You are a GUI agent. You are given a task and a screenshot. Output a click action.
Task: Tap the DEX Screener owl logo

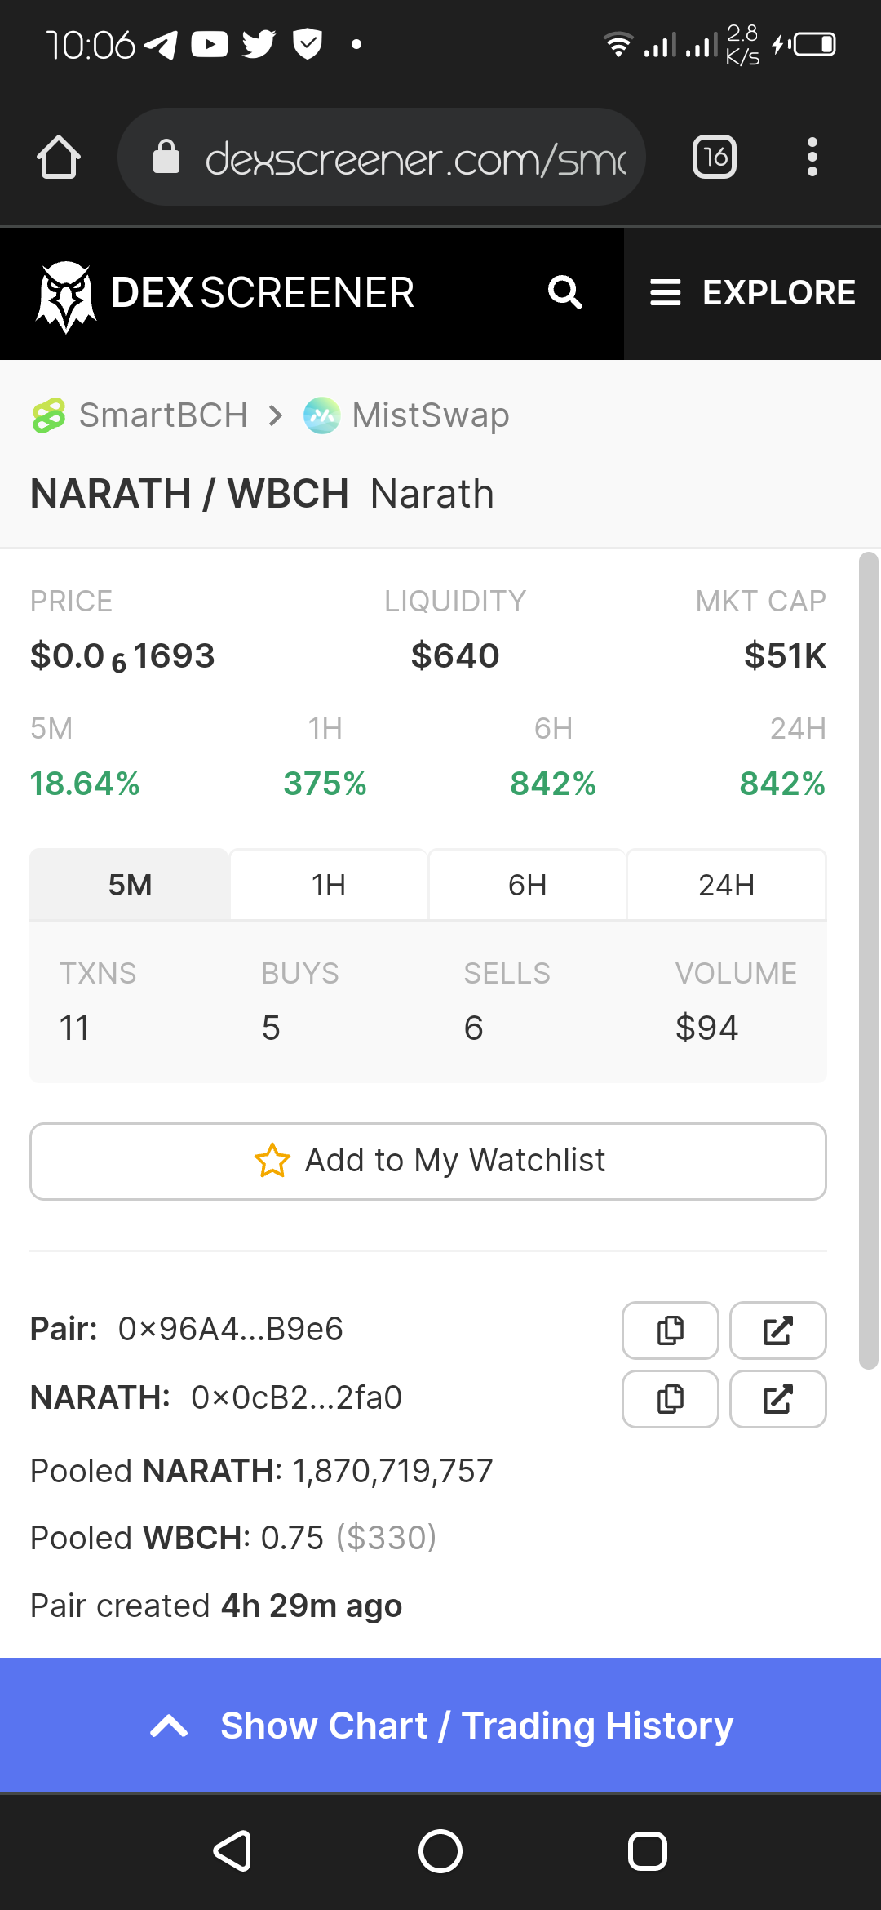[x=66, y=295]
